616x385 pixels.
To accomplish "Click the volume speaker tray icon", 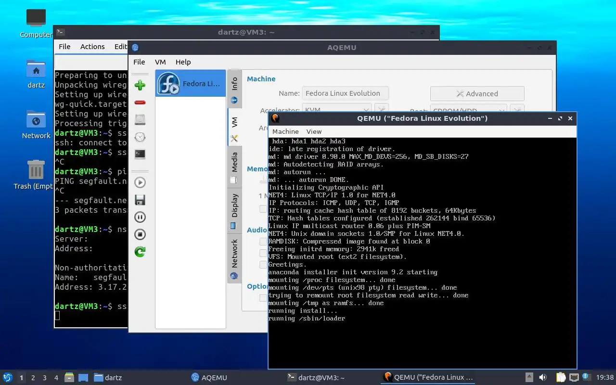I will coord(543,377).
